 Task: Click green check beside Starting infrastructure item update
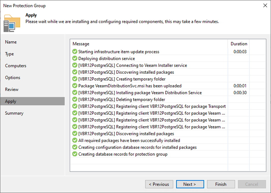pyautogui.click(x=75, y=52)
